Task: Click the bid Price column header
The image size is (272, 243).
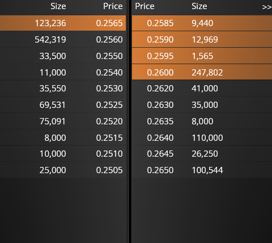Action: (113, 6)
